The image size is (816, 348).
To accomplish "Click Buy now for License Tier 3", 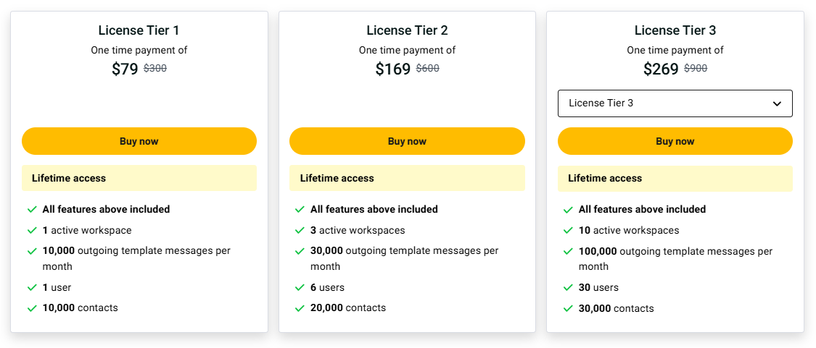I will [x=675, y=141].
